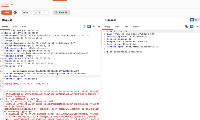Click the response Date header line
200x120 pixels.
[131, 34]
